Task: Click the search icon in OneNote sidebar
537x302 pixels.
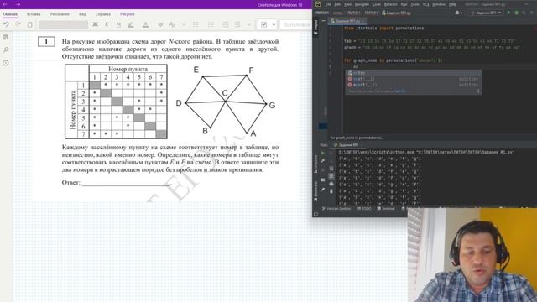Action: (x=6, y=50)
